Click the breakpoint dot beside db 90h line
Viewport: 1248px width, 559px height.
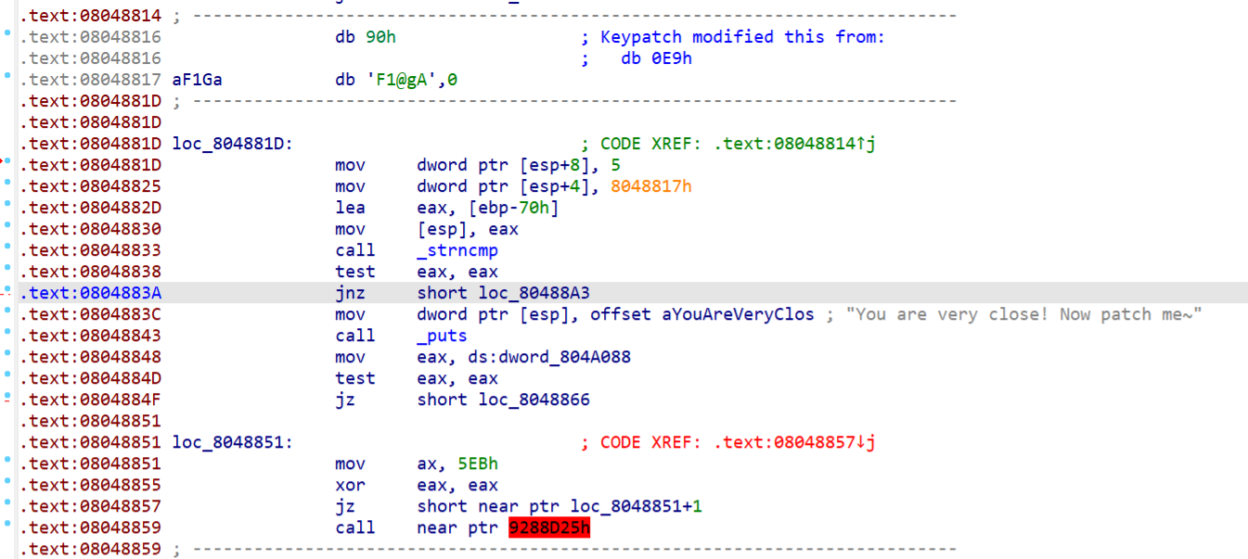[x=8, y=34]
